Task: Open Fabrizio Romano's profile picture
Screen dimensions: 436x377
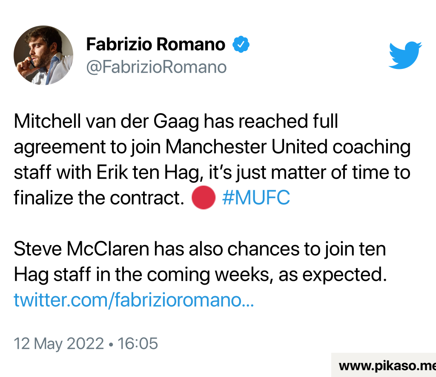Action: tap(43, 55)
